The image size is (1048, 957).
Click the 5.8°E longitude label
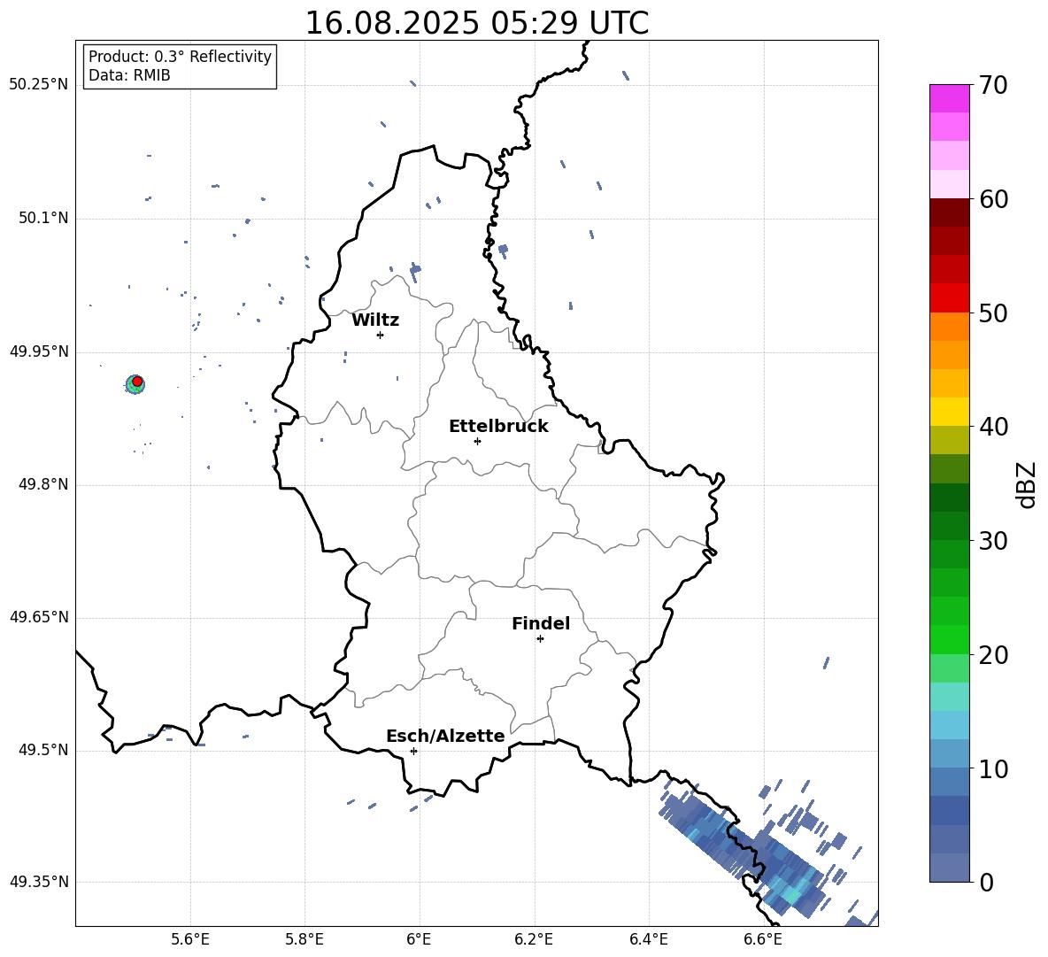coord(304,939)
